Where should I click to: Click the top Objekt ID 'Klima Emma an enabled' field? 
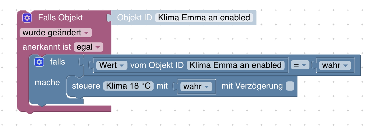point(204,18)
